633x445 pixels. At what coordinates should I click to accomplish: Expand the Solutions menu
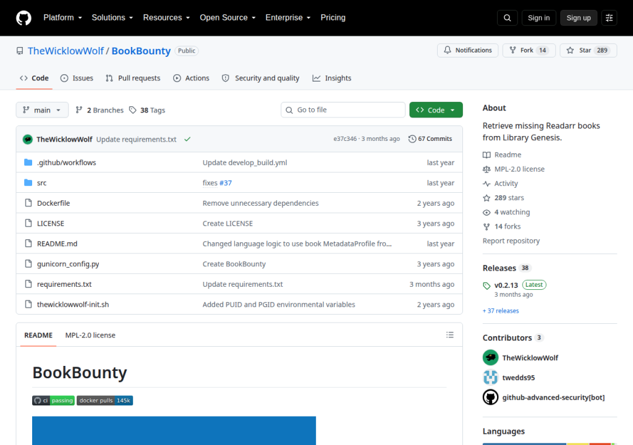(113, 17)
